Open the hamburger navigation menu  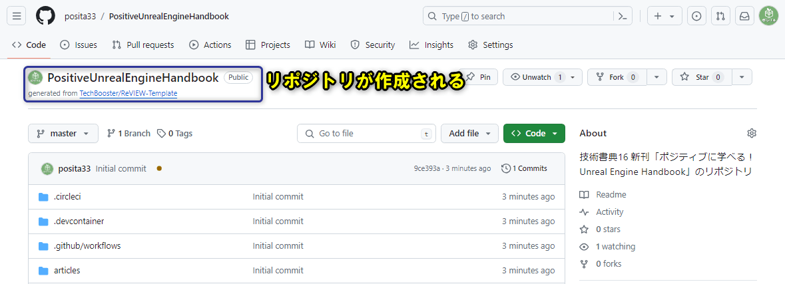[16, 16]
